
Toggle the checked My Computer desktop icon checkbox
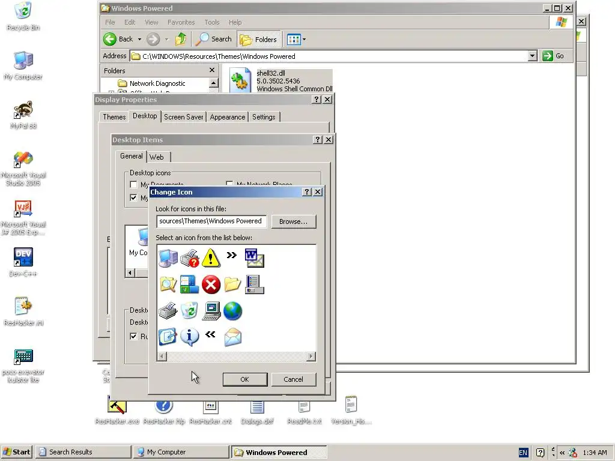[134, 197]
